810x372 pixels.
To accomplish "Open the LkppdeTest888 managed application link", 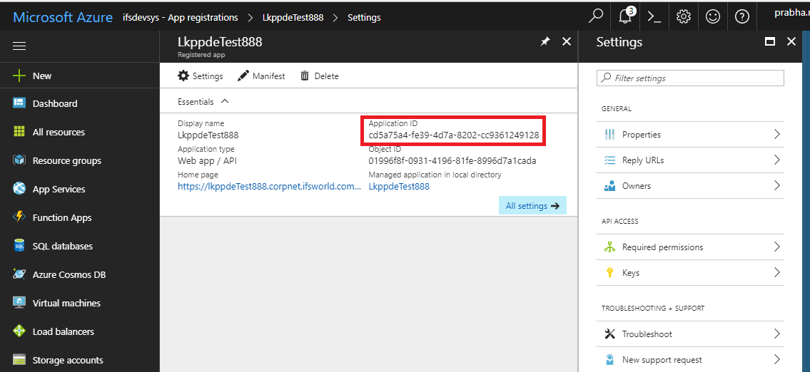I will point(399,187).
